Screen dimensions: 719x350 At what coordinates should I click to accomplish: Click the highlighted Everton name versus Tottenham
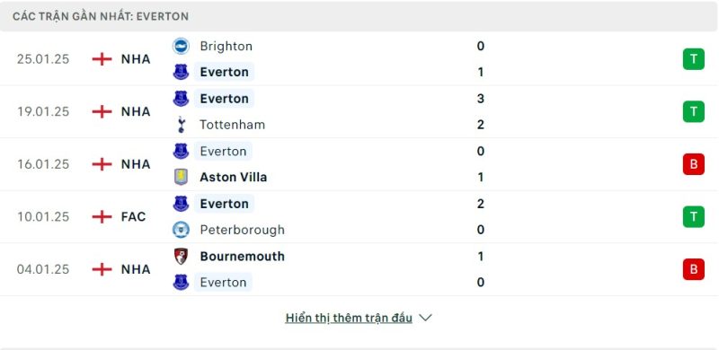[x=224, y=99]
